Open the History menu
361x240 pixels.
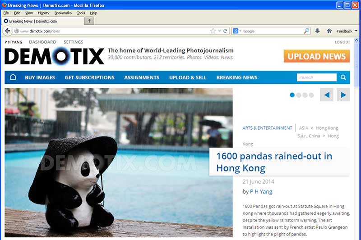(x=43, y=13)
